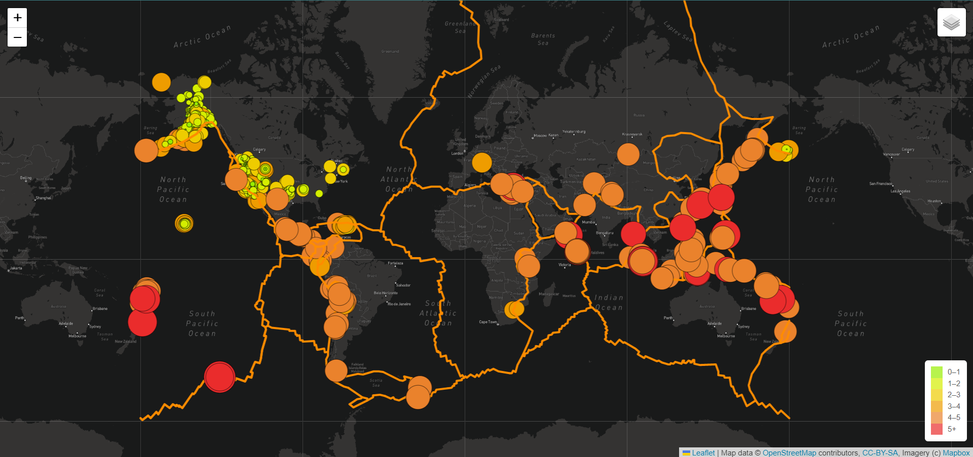Click the zoom in (+) control

[x=17, y=17]
